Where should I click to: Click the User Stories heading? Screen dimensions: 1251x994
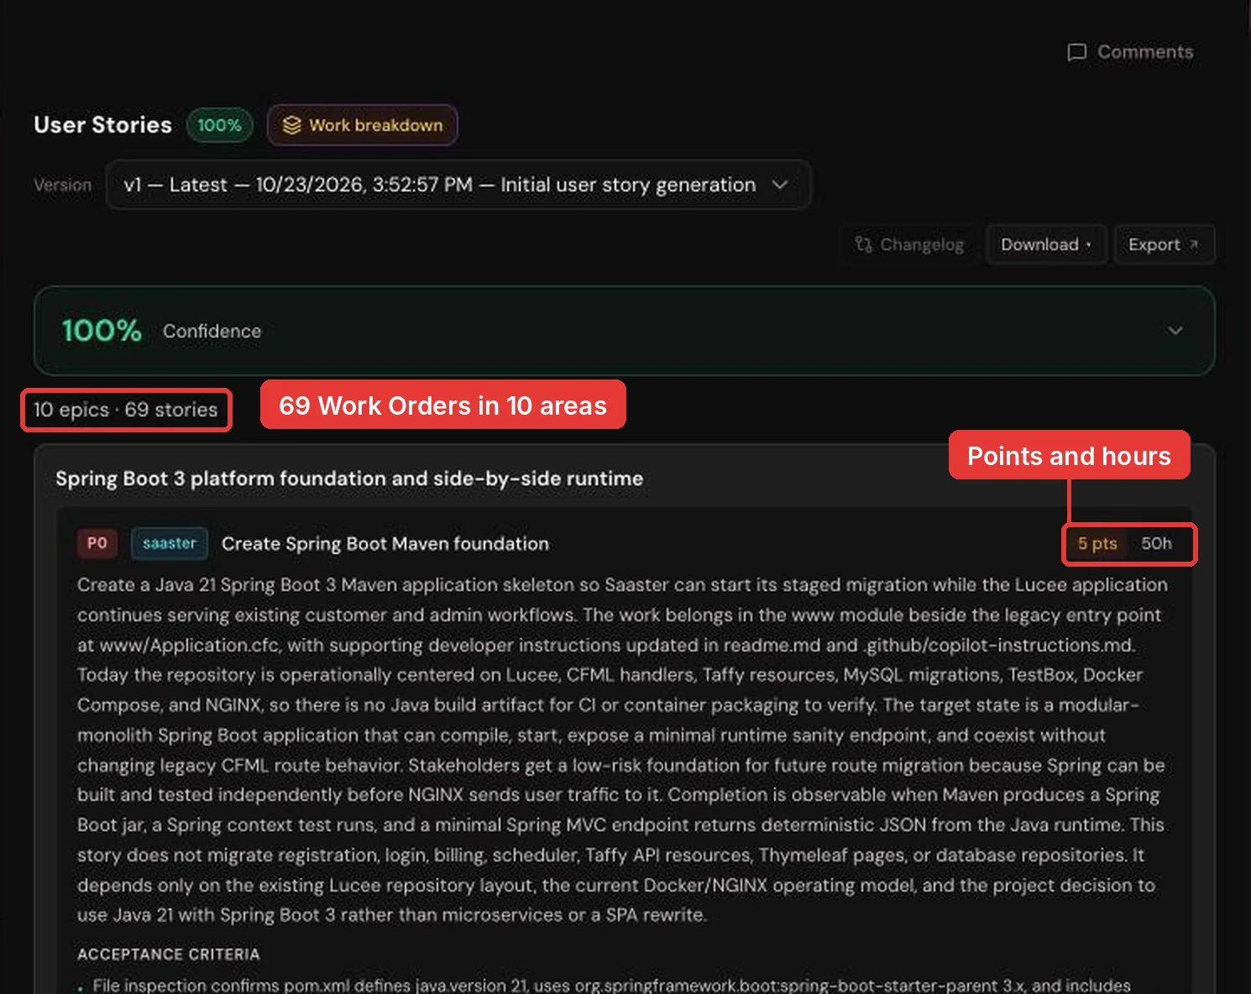click(x=102, y=125)
